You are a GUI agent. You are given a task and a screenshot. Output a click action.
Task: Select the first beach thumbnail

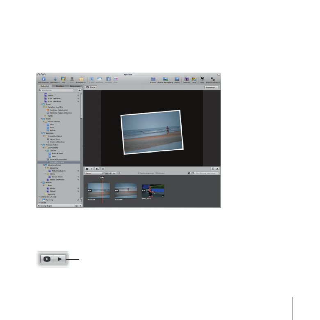pyautogui.click(x=99, y=191)
